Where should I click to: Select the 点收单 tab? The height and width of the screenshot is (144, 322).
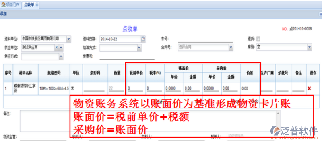30,5
